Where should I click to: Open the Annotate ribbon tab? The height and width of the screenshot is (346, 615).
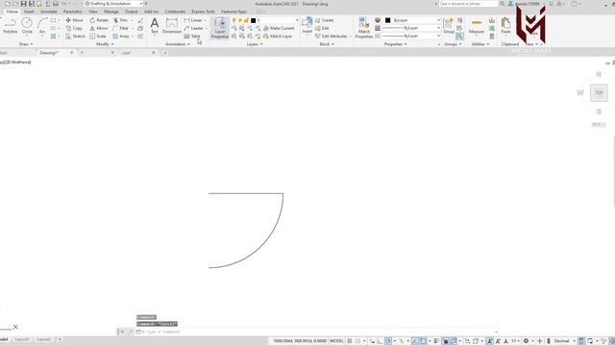point(49,12)
